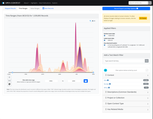Image resolution: width=153 pixels, height=119 pixels.
Task: Click the blue save time range button
Action: (86, 81)
